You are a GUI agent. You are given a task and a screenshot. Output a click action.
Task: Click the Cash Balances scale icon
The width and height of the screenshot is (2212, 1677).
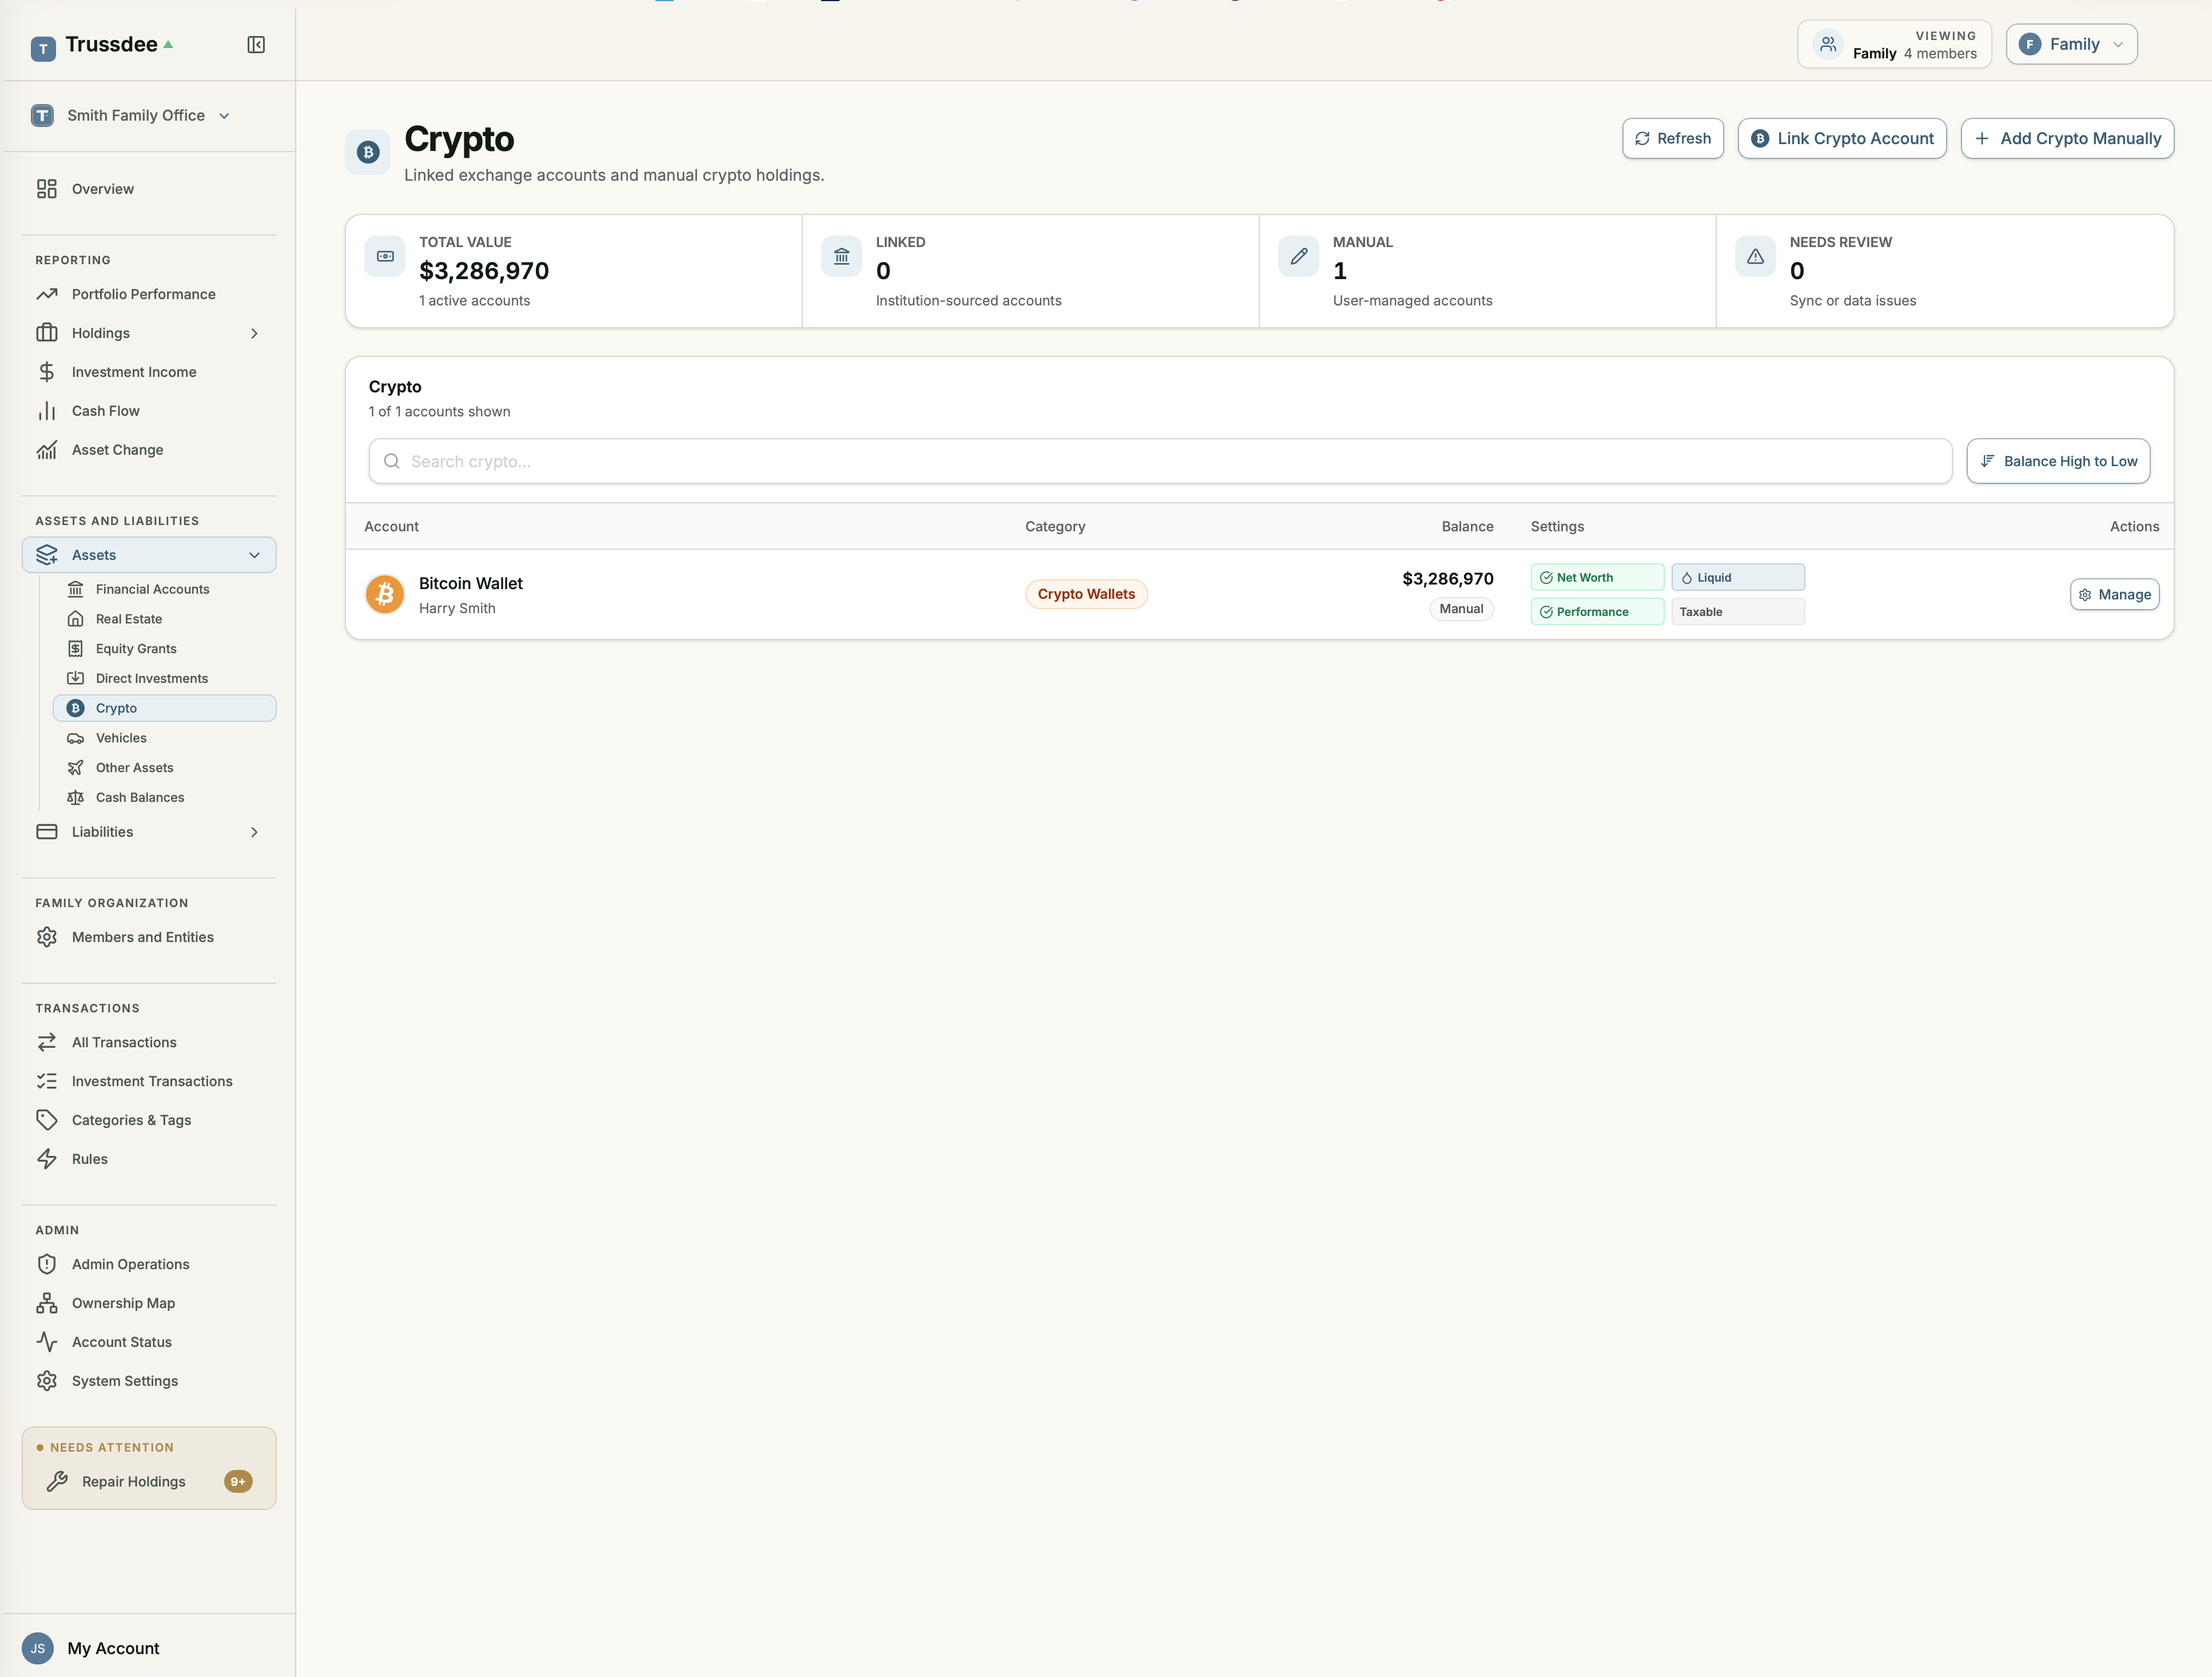pos(75,797)
